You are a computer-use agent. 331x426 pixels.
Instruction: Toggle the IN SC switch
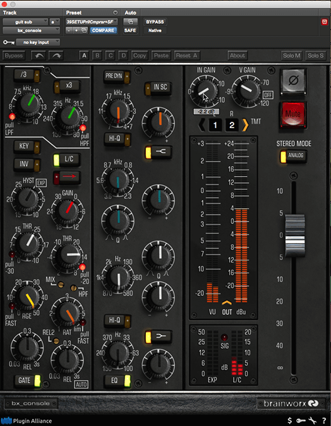click(x=158, y=88)
